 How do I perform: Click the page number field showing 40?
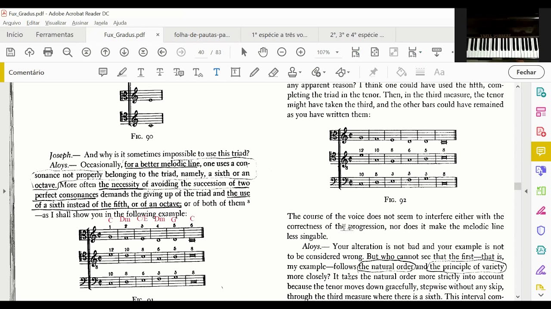click(x=201, y=52)
